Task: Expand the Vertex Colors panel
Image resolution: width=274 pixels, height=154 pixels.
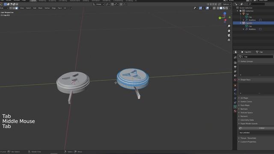Action: click(x=246, y=102)
